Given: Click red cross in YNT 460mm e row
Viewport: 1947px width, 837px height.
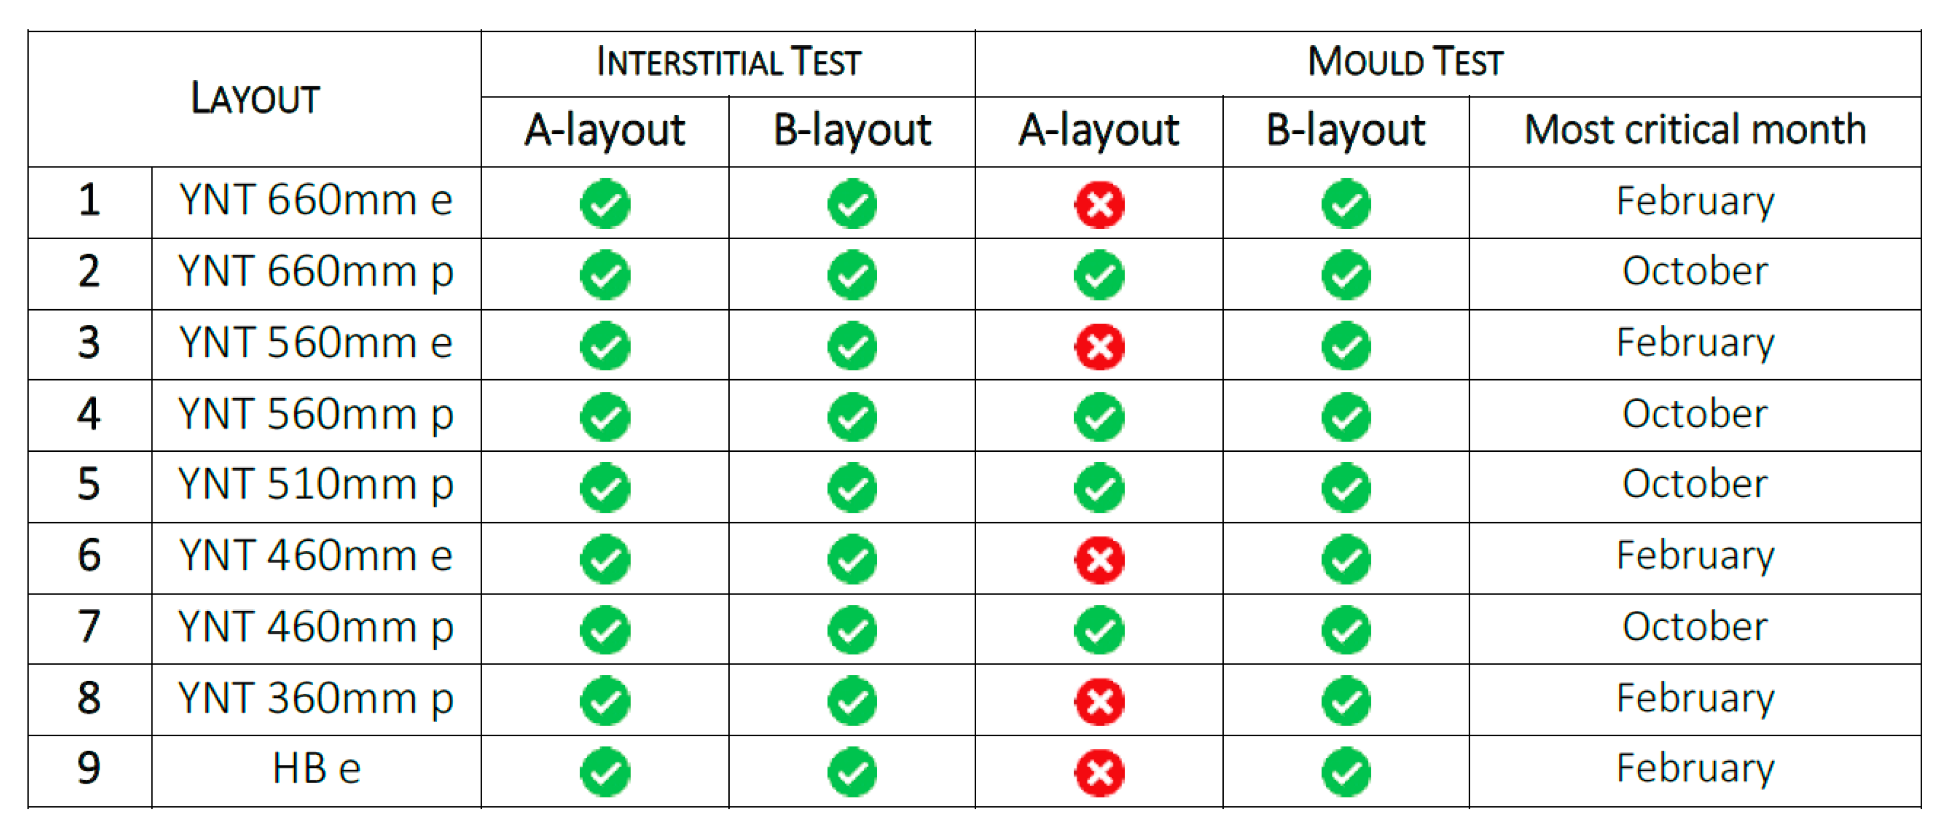Looking at the screenshot, I should (1099, 560).
